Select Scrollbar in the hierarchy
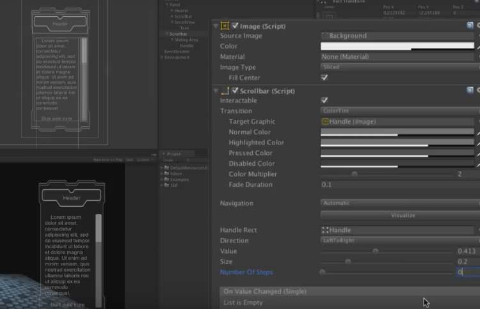 click(178, 34)
